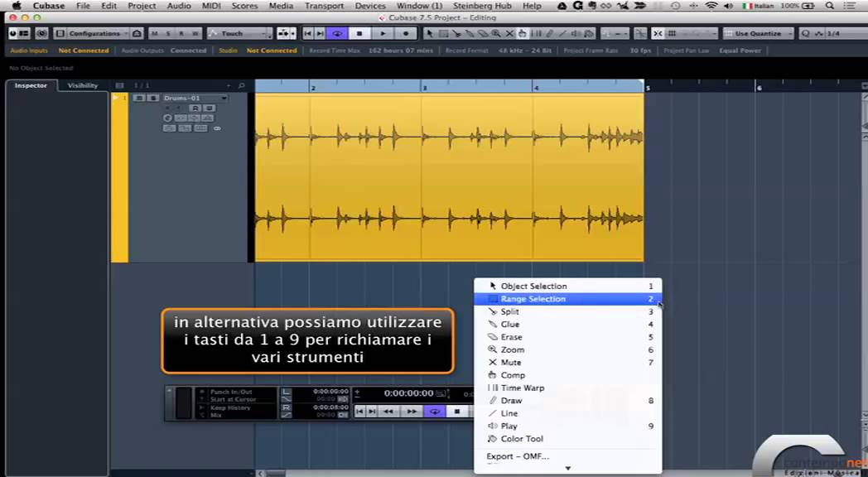The height and width of the screenshot is (477, 868).
Task: Select the Range Selection tool in toolbar
Action: tap(443, 33)
